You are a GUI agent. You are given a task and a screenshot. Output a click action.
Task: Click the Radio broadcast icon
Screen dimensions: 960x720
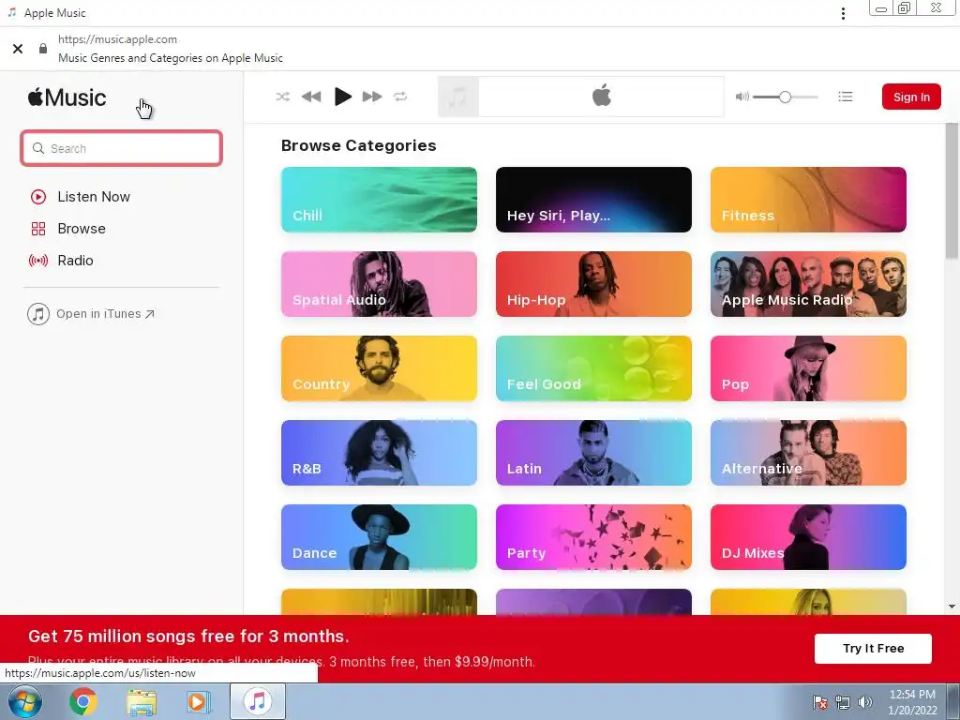coord(37,261)
